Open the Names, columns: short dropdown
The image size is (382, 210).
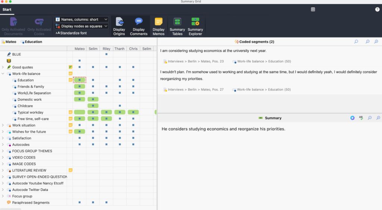[81, 19]
